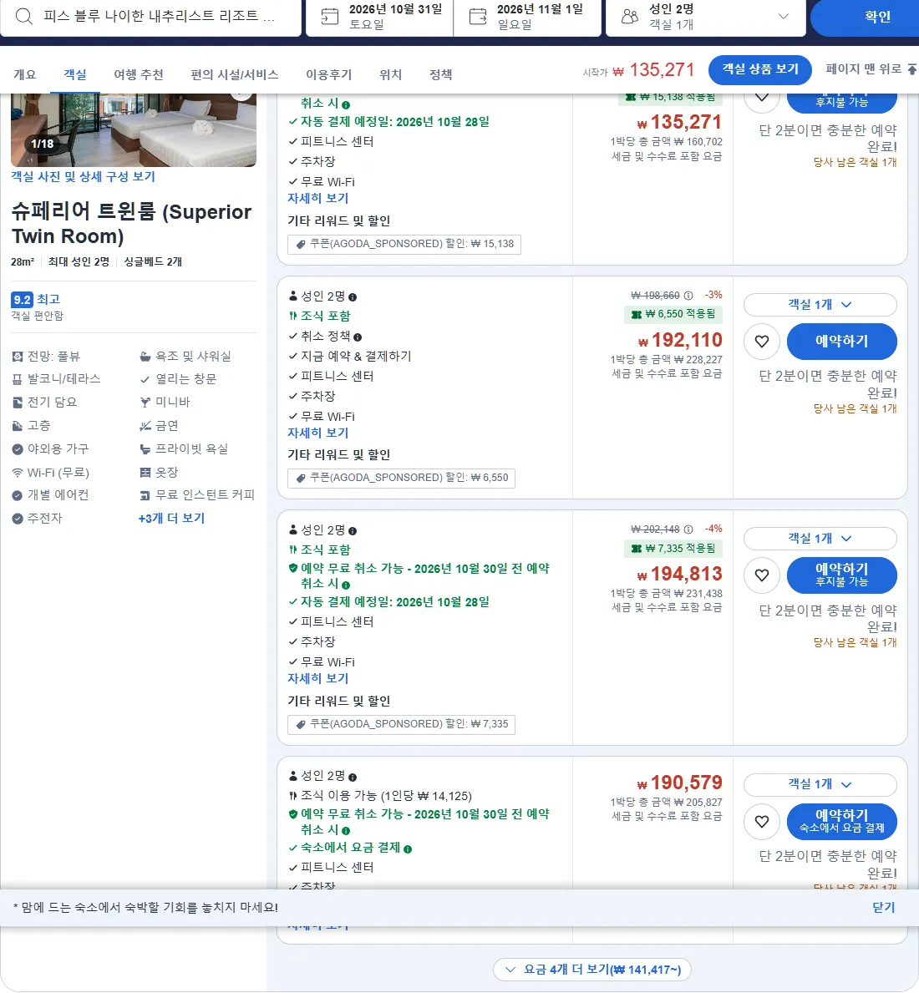Expand guests and rooms dropdown chevron

pyautogui.click(x=784, y=17)
